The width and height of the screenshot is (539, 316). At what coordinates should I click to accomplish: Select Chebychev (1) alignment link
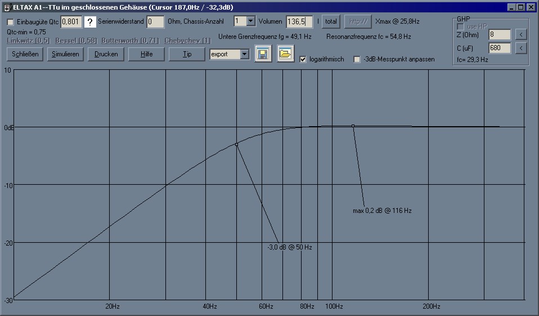coord(187,41)
